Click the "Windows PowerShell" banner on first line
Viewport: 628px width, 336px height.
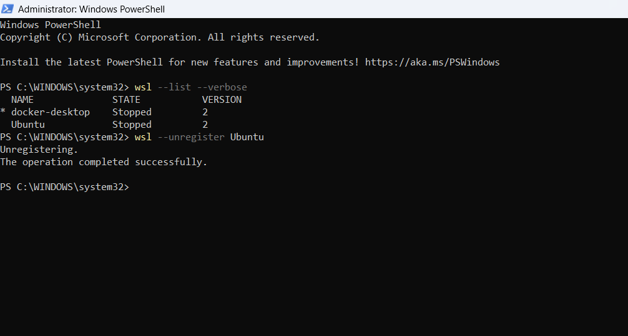pyautogui.click(x=51, y=25)
